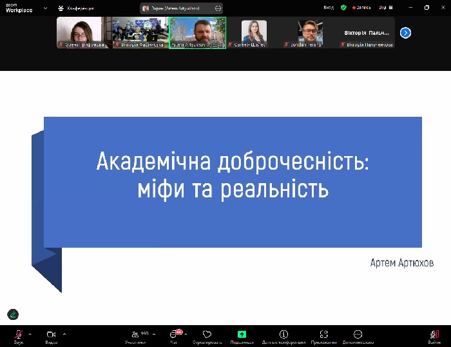This screenshot has width=451, height=347.
Task: Open the Отреагировать reactions heart icon
Action: click(207, 335)
